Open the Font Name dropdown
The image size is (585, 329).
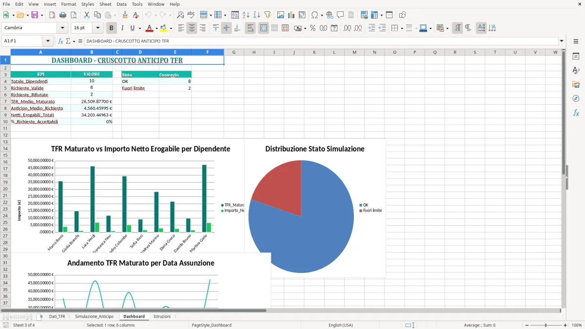(x=62, y=28)
